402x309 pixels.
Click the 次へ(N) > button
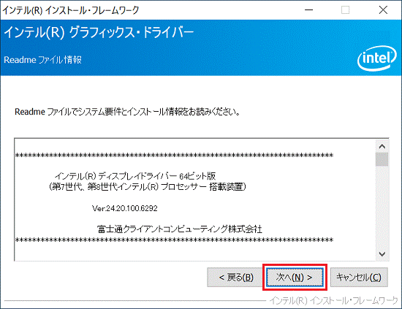pos(295,278)
